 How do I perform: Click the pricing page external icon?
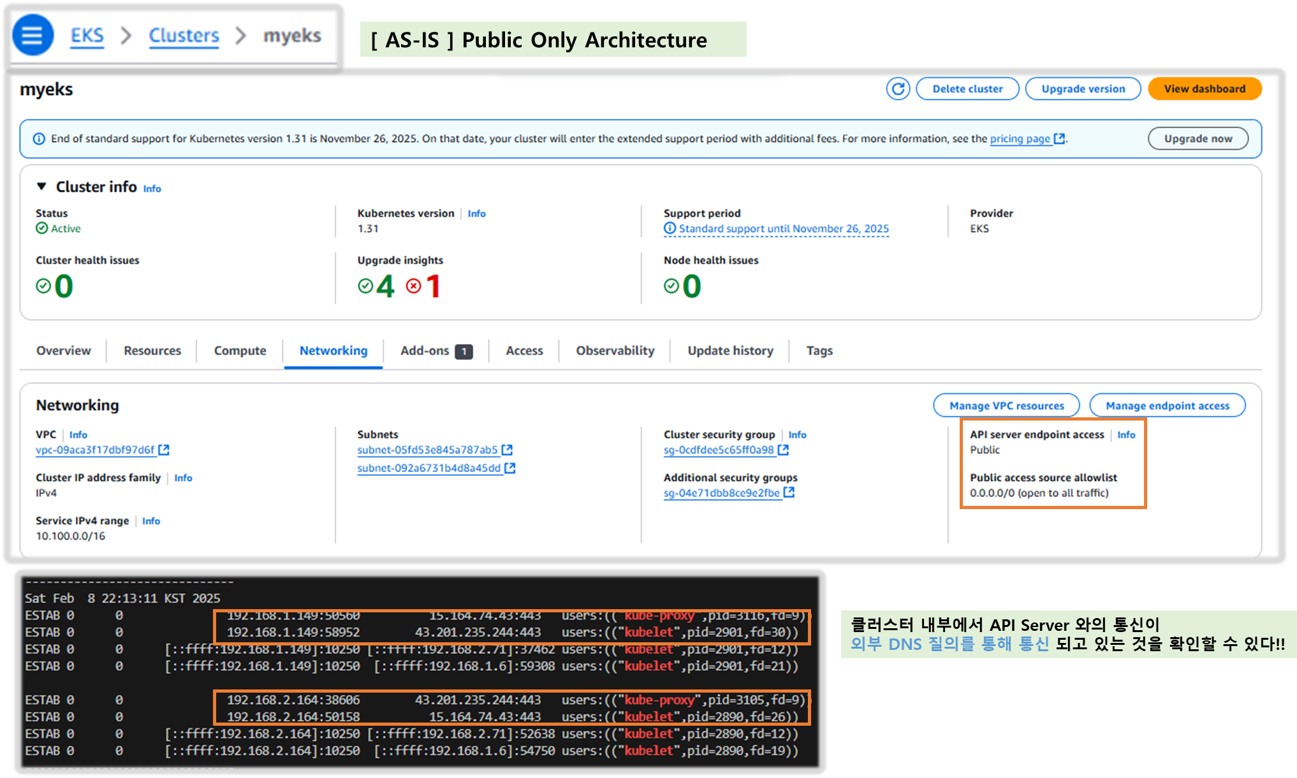1059,138
